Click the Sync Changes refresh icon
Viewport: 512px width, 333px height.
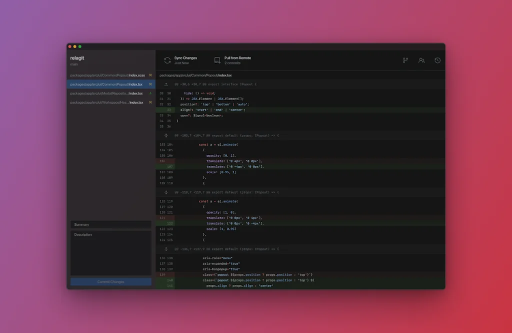click(x=166, y=60)
